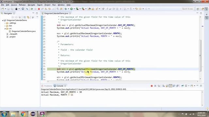Image resolution: width=209 pixels, height=117 pixels.
Task: Click the Pin Console icon
Action: (182, 86)
